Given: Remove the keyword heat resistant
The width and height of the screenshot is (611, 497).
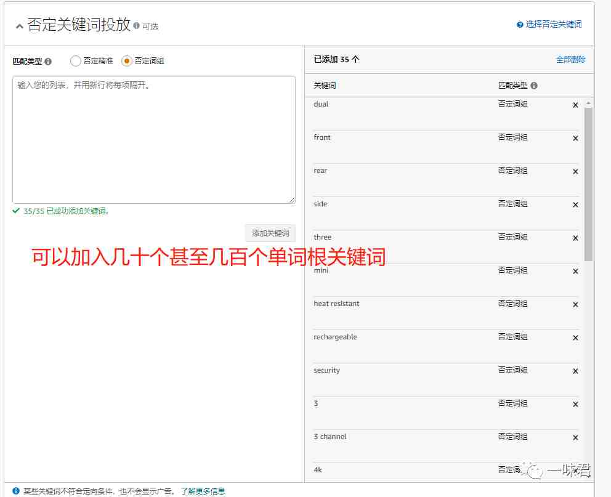Looking at the screenshot, I should coord(575,305).
